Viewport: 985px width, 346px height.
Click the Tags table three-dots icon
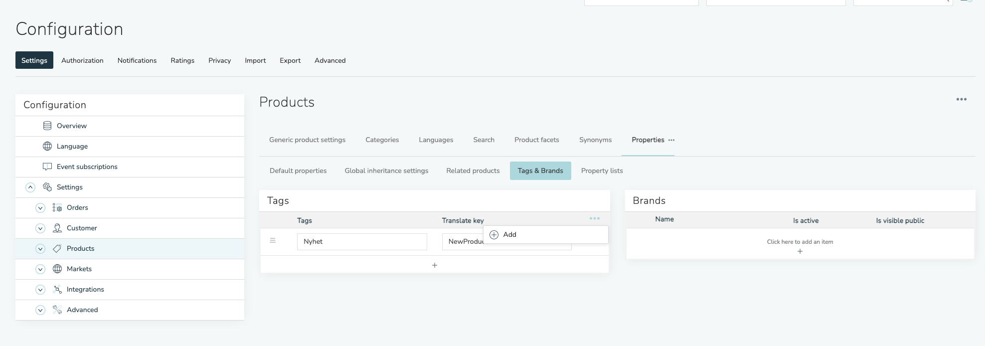point(595,218)
